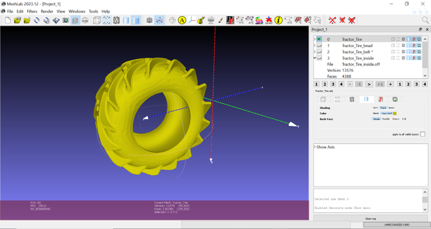
Task: Switch to the wireframe render options tab
Action: tap(352, 100)
